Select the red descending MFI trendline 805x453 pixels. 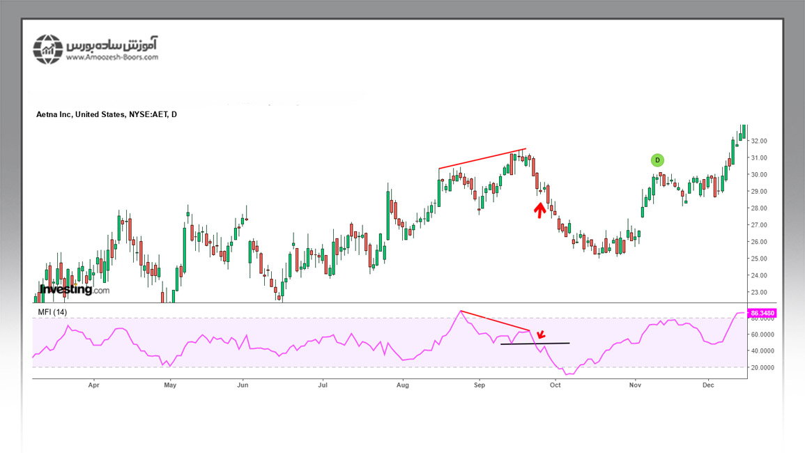495,321
